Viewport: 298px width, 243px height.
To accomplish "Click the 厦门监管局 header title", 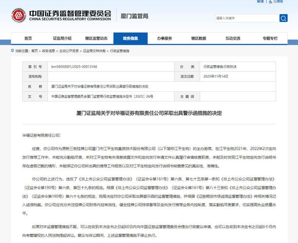I will click(x=134, y=16).
